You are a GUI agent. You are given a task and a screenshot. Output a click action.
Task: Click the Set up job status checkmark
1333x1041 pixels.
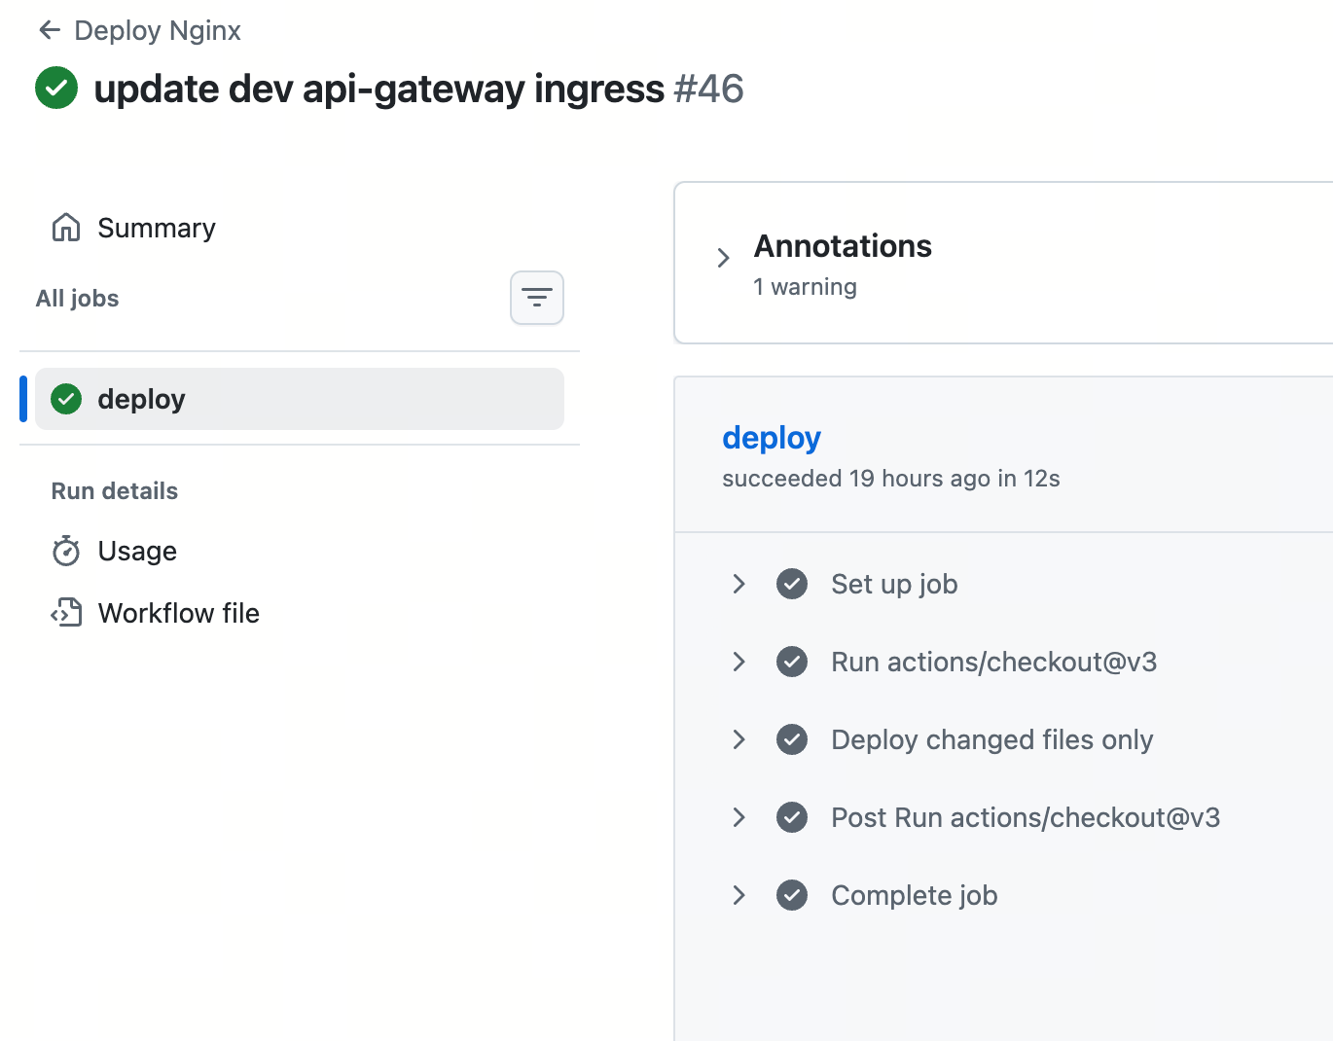coord(792,584)
